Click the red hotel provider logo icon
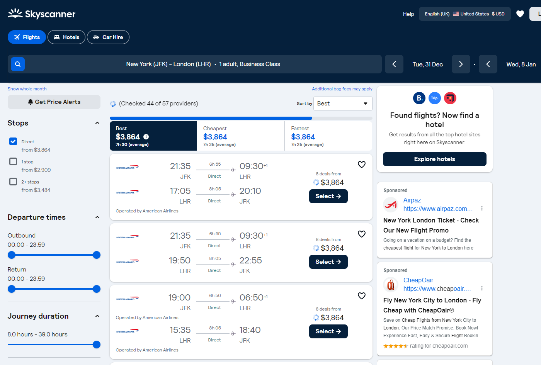 (x=450, y=98)
